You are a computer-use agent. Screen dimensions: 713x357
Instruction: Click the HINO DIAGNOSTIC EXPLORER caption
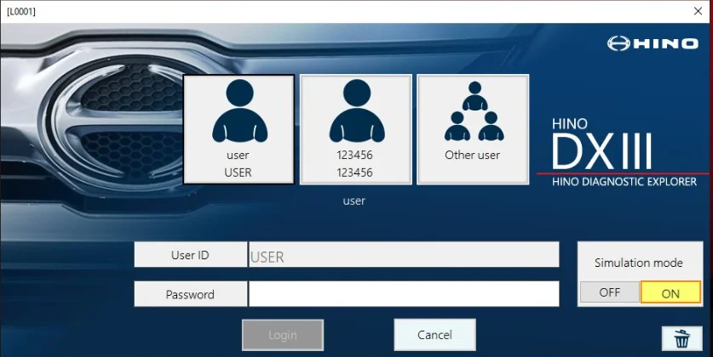click(x=624, y=182)
